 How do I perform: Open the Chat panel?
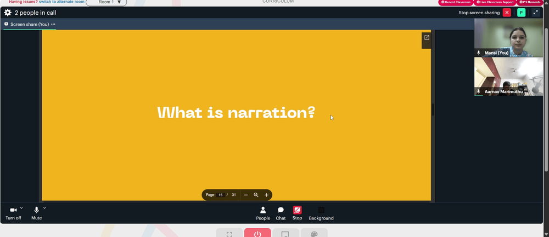(281, 213)
